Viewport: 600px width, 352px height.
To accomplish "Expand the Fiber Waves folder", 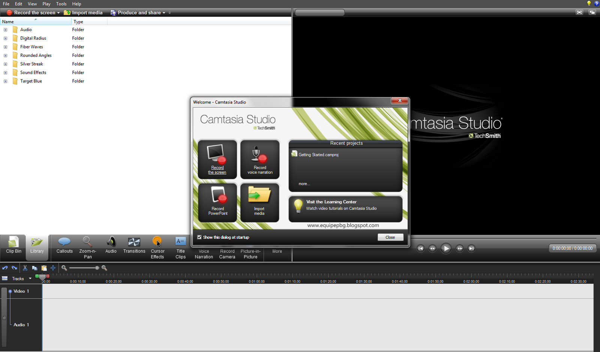I will click(x=6, y=47).
